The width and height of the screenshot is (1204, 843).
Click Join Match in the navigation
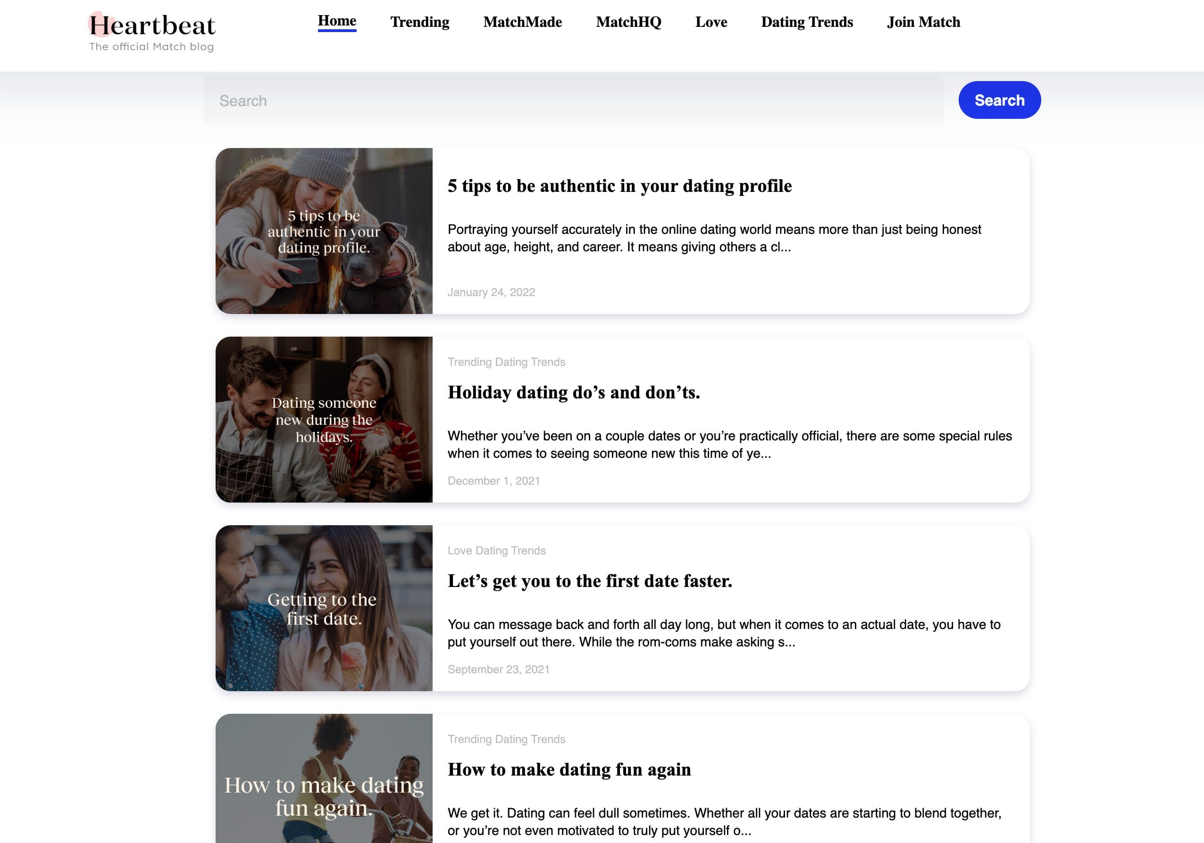click(924, 22)
